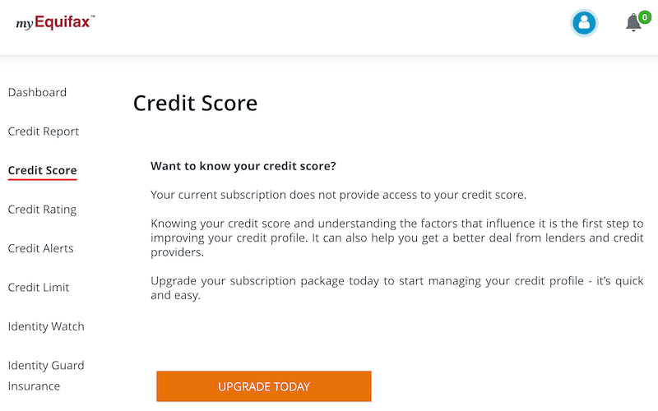The height and width of the screenshot is (411, 658).
Task: Select Identity Watch in the sidebar
Action: click(46, 326)
